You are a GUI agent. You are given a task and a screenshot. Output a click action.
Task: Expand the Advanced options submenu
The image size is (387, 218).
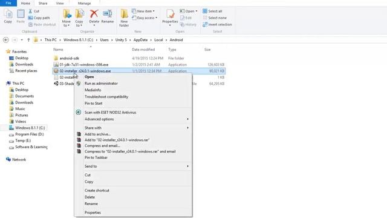(x=133, y=119)
